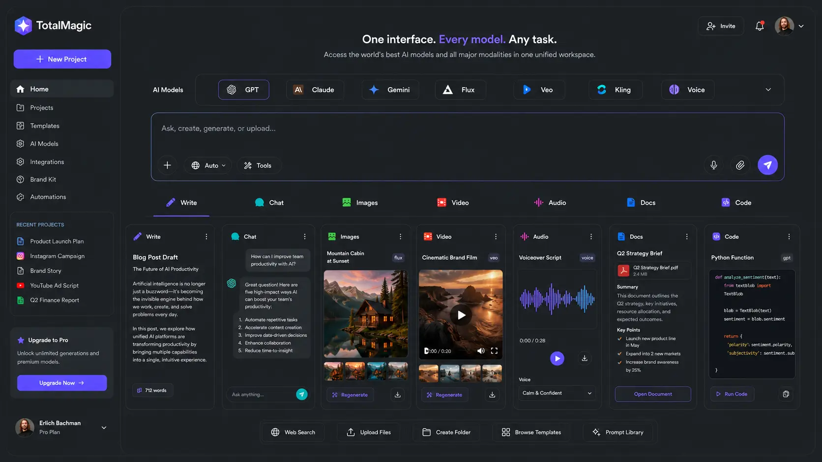The width and height of the screenshot is (822, 462).
Task: Click the Prompt Library button
Action: (618, 432)
